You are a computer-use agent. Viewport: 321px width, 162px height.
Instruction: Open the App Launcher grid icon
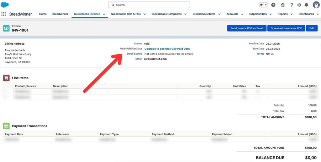(x=3, y=14)
